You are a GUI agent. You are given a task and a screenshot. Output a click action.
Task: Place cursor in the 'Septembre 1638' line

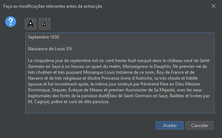pos(43,37)
